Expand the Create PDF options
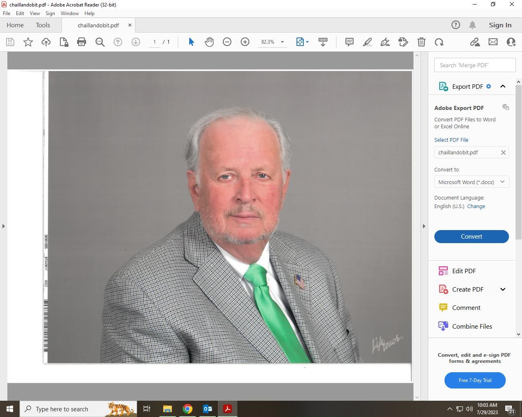 coord(503,290)
